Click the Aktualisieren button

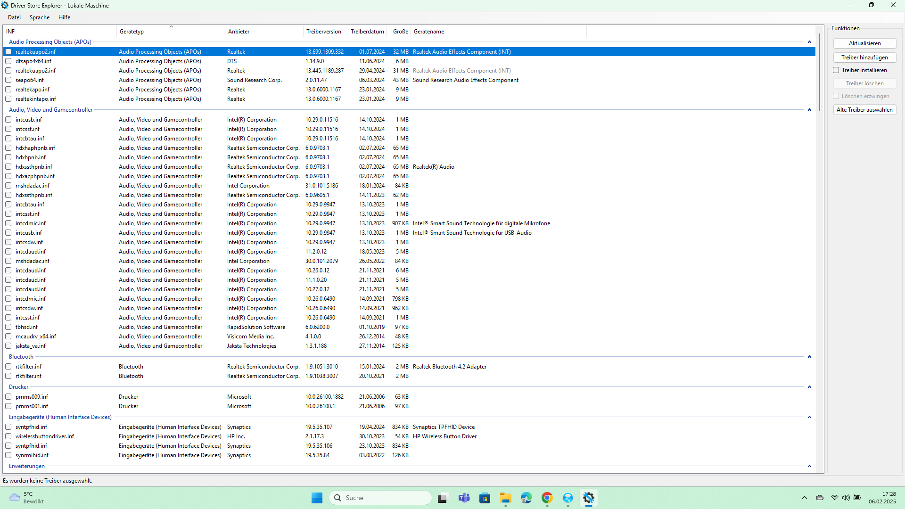[864, 43]
